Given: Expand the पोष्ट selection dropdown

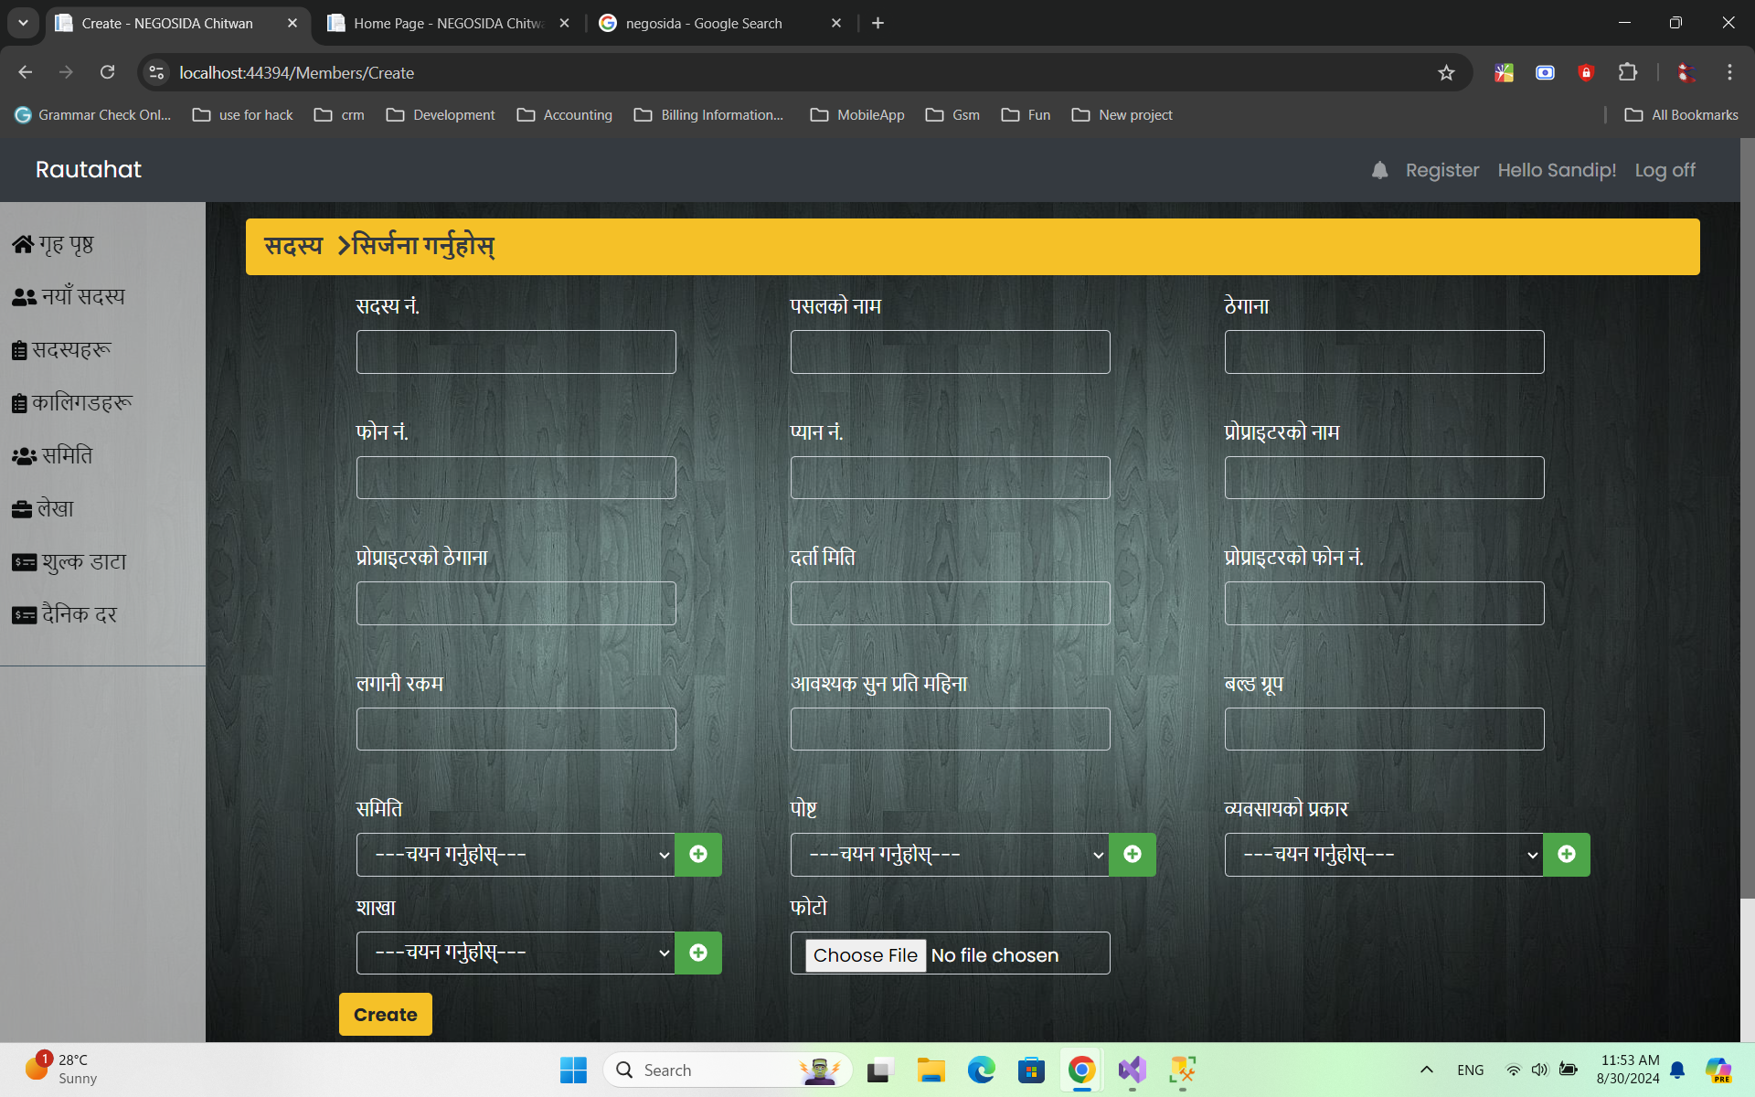Looking at the screenshot, I should click(x=950, y=854).
